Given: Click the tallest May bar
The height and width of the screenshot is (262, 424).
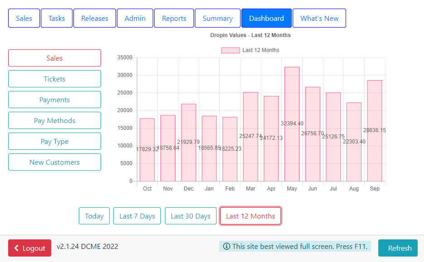Looking at the screenshot, I should coord(292,124).
